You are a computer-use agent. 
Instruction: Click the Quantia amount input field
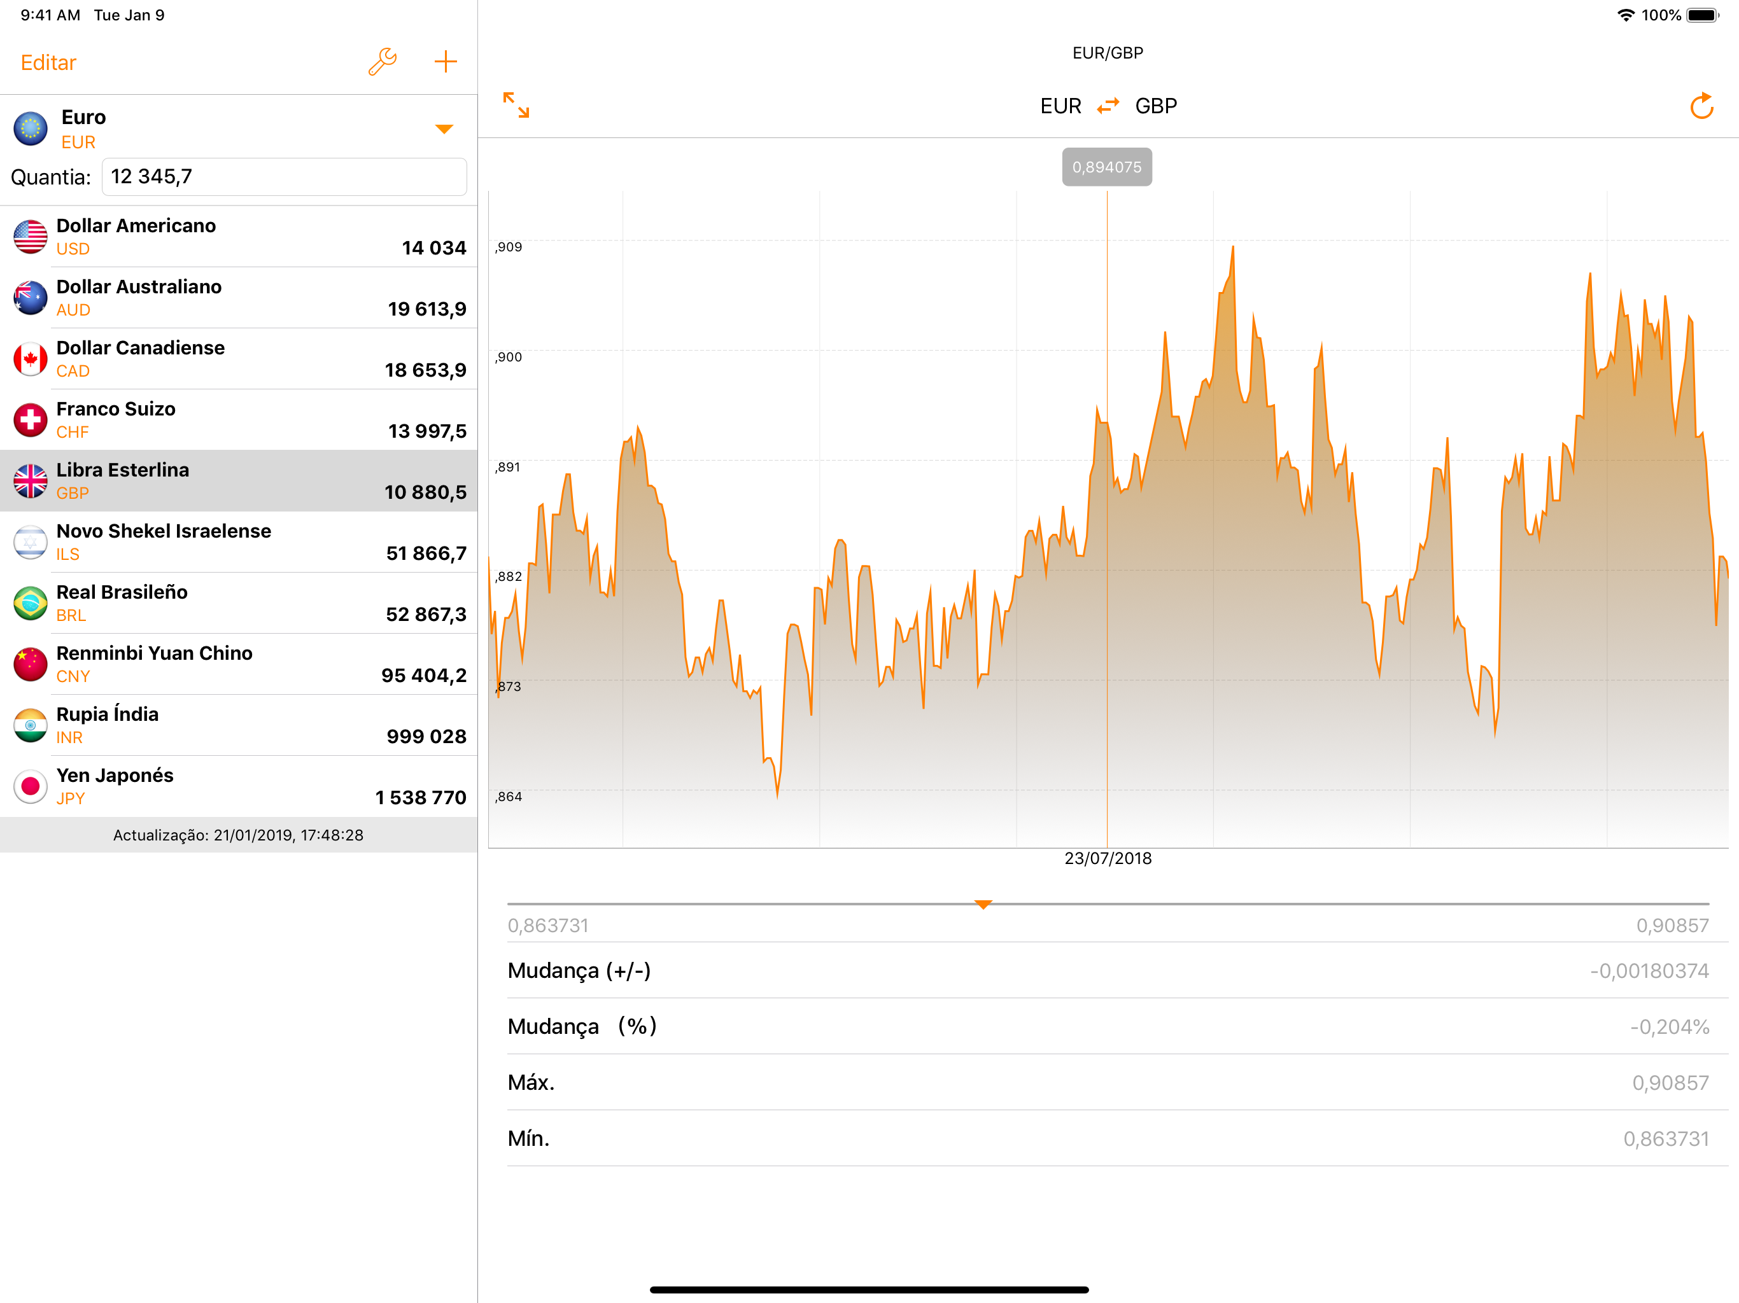284,177
